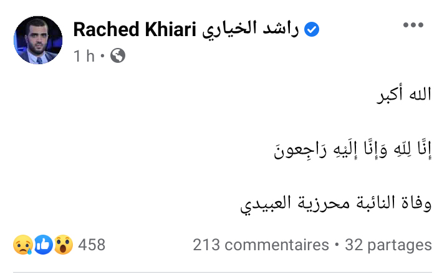Click the Arabic name راشد الخياري
Viewport: 447px width, 277px height.
pos(250,30)
